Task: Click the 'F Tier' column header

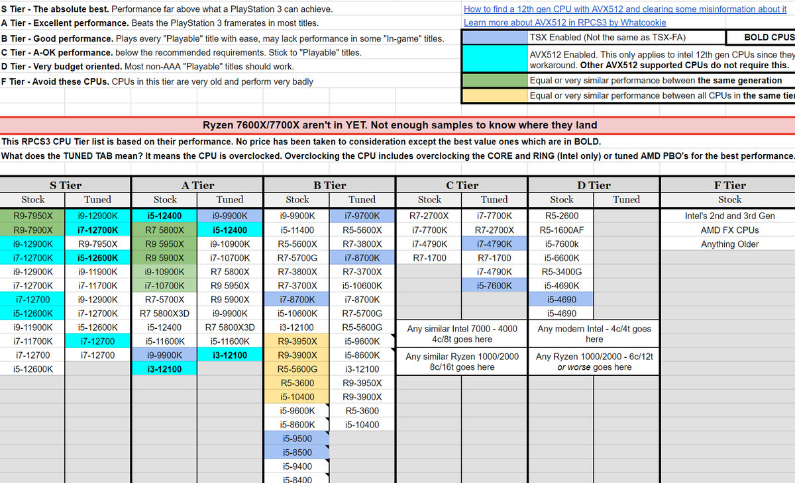Action: [729, 185]
